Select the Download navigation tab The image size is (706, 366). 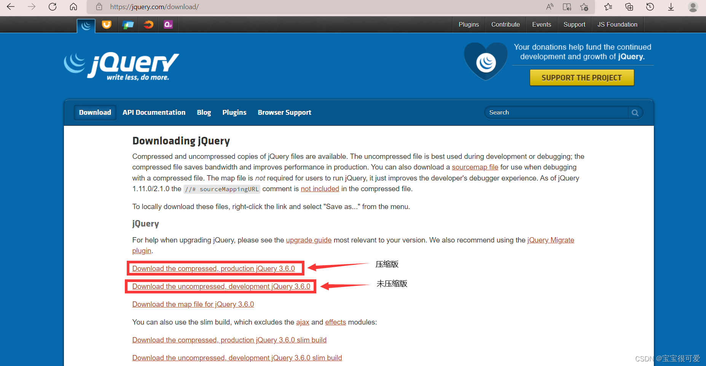95,112
